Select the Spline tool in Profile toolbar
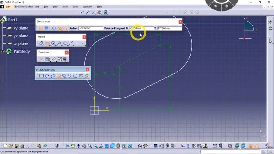The height and width of the screenshot is (154, 274). [59, 43]
